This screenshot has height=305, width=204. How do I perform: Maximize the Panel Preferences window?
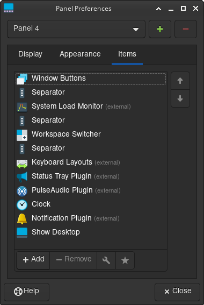[x=183, y=9]
